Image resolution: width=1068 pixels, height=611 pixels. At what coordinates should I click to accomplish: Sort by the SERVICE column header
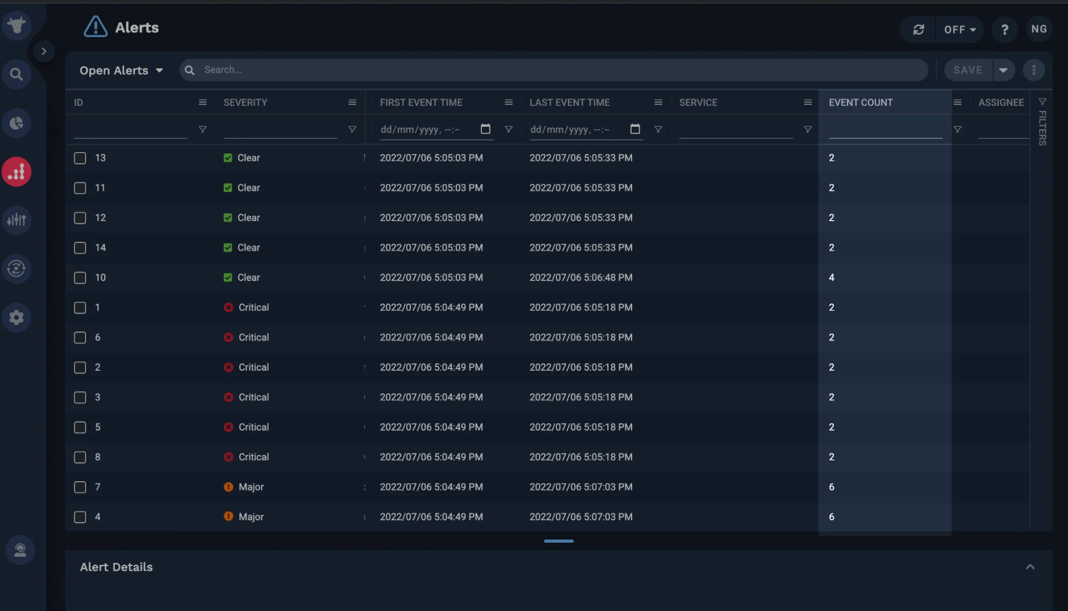[x=698, y=103]
